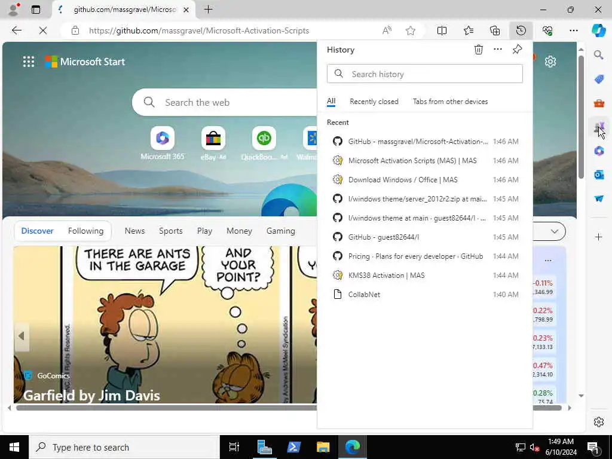Open the Sports category
The height and width of the screenshot is (459, 612).
pos(170,231)
